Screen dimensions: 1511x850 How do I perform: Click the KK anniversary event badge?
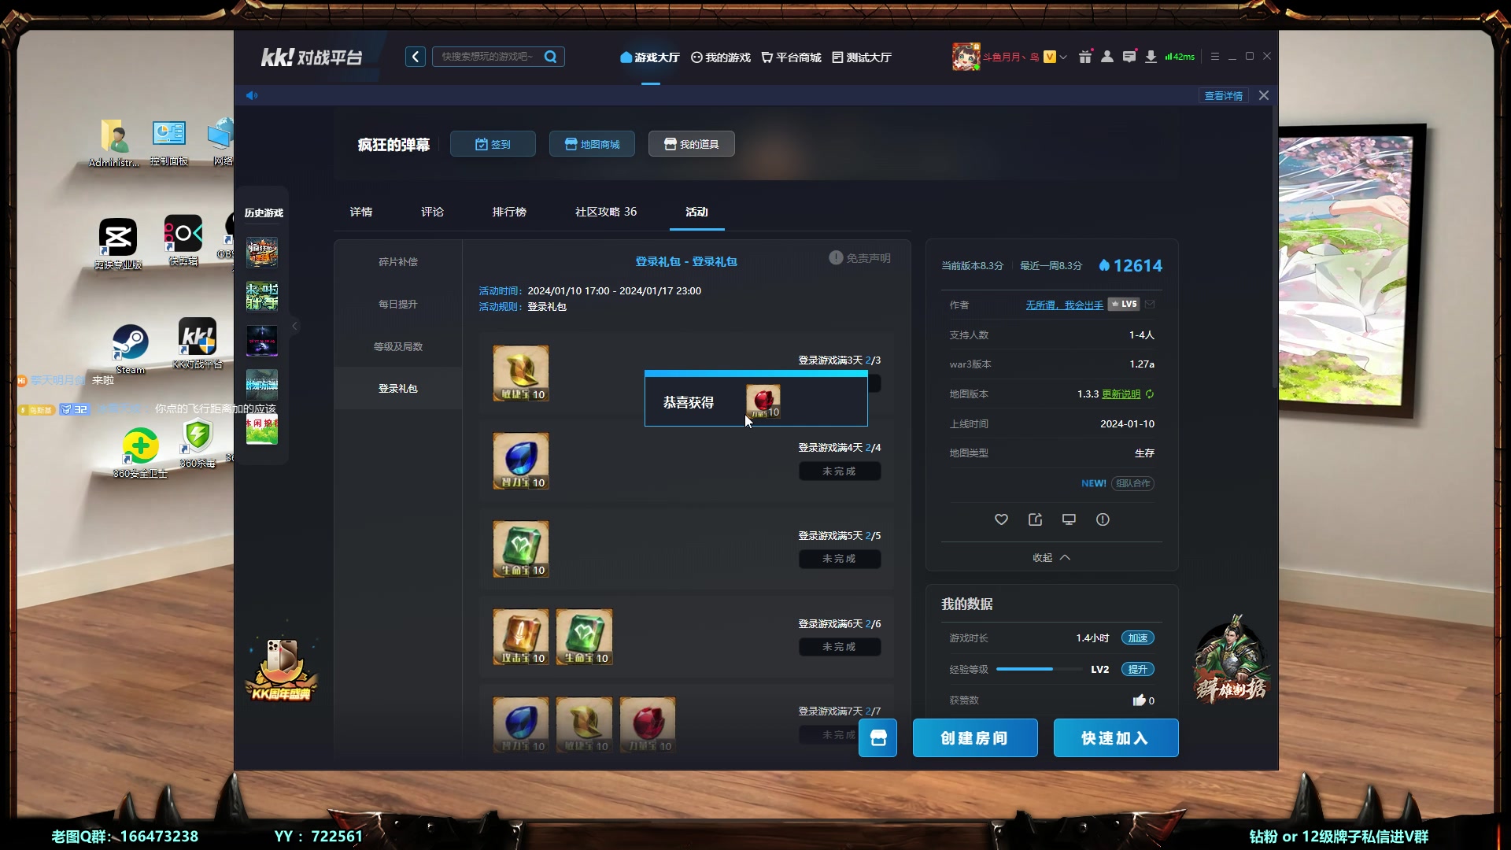[x=281, y=669]
